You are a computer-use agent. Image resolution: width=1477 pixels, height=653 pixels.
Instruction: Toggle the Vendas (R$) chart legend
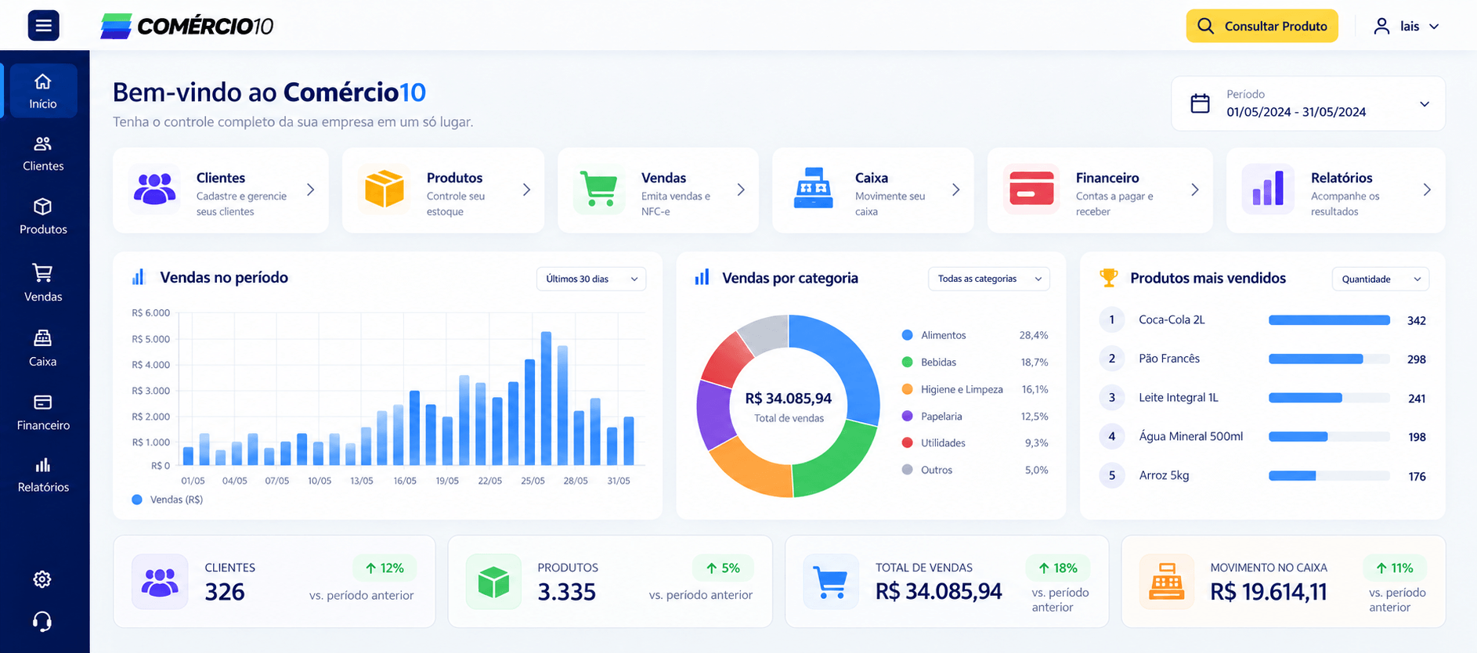tap(168, 500)
